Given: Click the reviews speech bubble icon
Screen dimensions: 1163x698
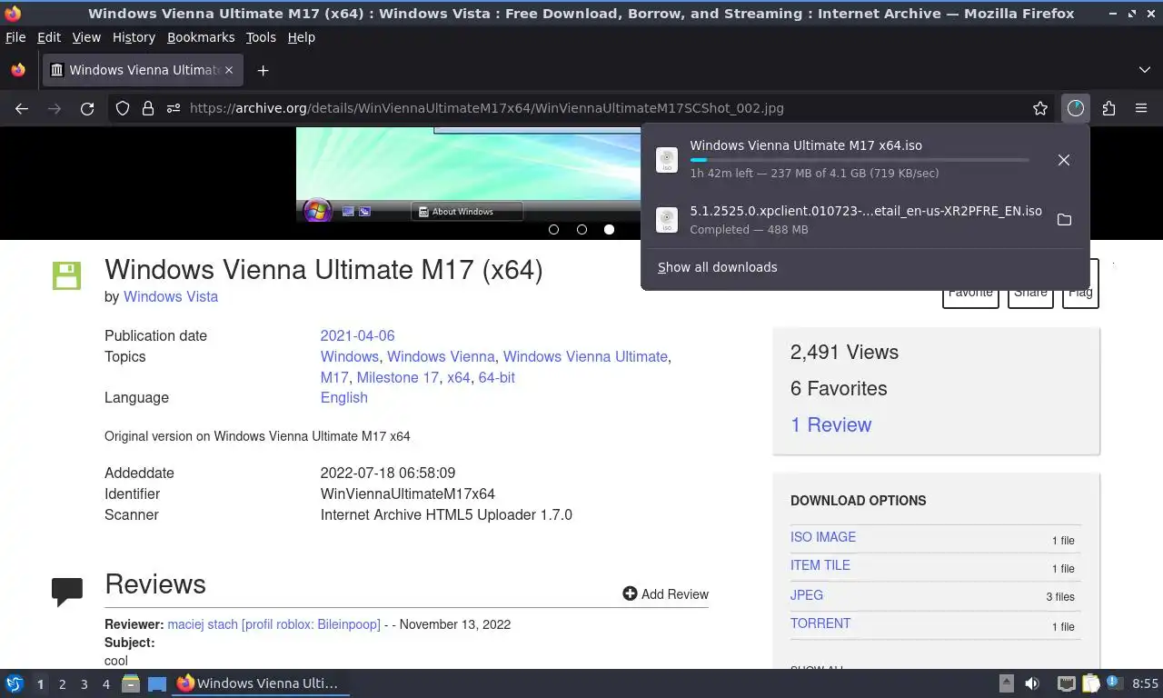Looking at the screenshot, I should [67, 592].
